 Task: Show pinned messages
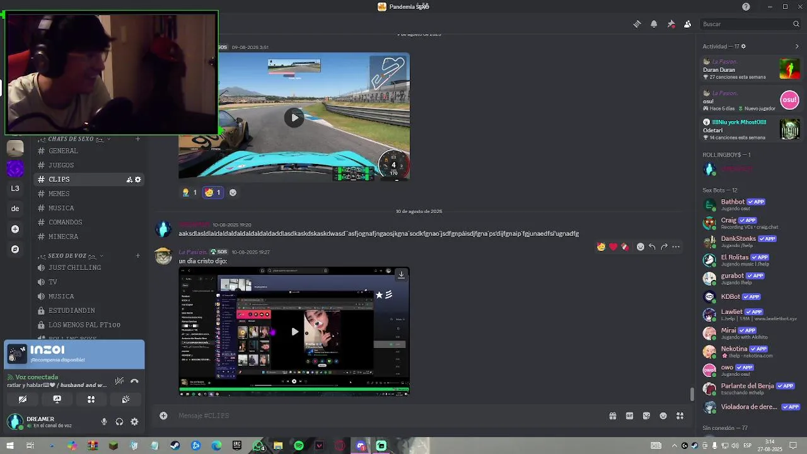671,24
